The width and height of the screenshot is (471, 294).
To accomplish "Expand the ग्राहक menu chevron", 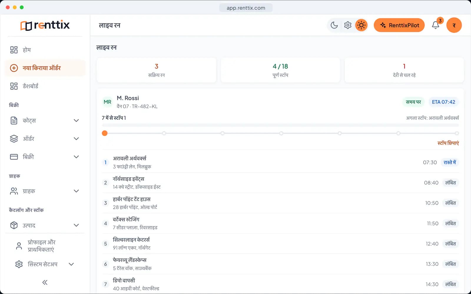I will click(76, 191).
